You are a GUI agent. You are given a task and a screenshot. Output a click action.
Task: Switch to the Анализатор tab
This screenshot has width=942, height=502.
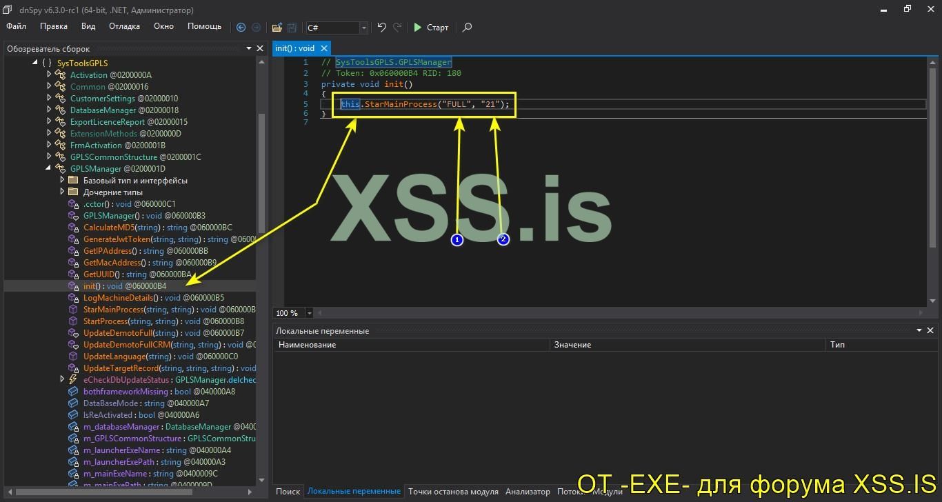coord(528,492)
